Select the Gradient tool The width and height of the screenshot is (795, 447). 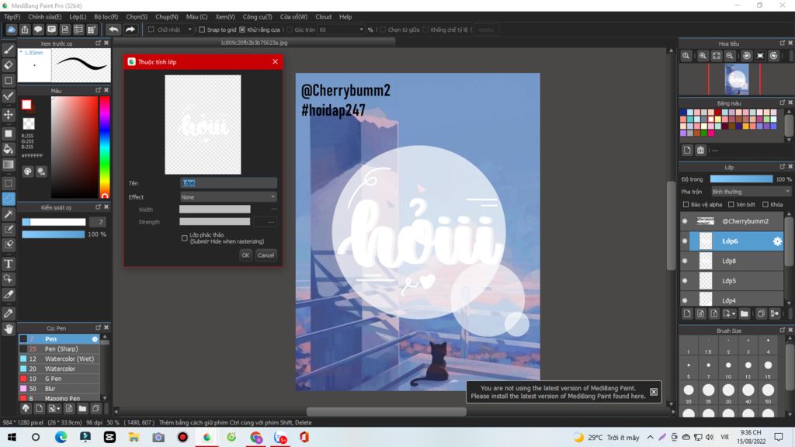coord(9,165)
